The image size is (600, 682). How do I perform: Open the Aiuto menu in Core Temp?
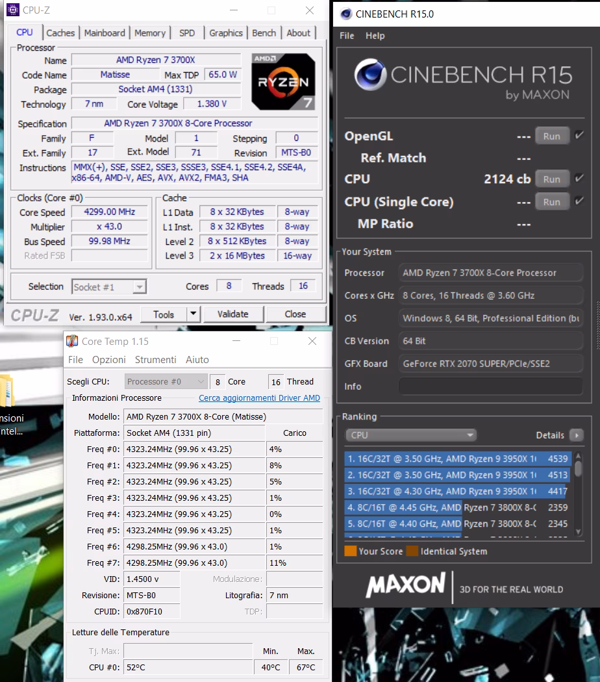[197, 360]
